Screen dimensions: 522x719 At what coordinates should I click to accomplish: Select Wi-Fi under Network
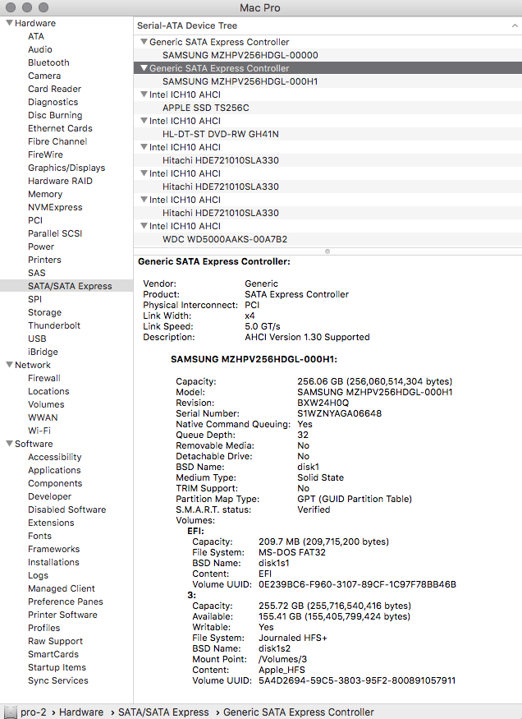tap(39, 431)
